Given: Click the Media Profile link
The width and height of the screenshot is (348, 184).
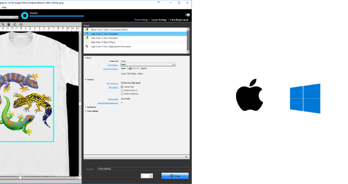Looking at the screenshot, I should coord(113,99).
